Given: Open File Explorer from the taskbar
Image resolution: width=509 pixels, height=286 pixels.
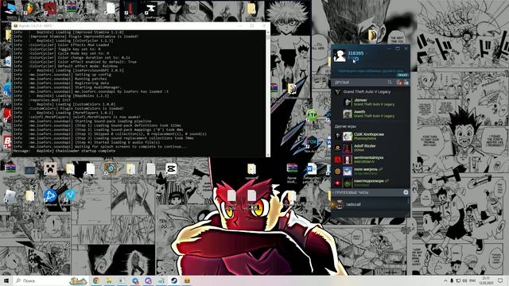Looking at the screenshot, I should pos(109,280).
